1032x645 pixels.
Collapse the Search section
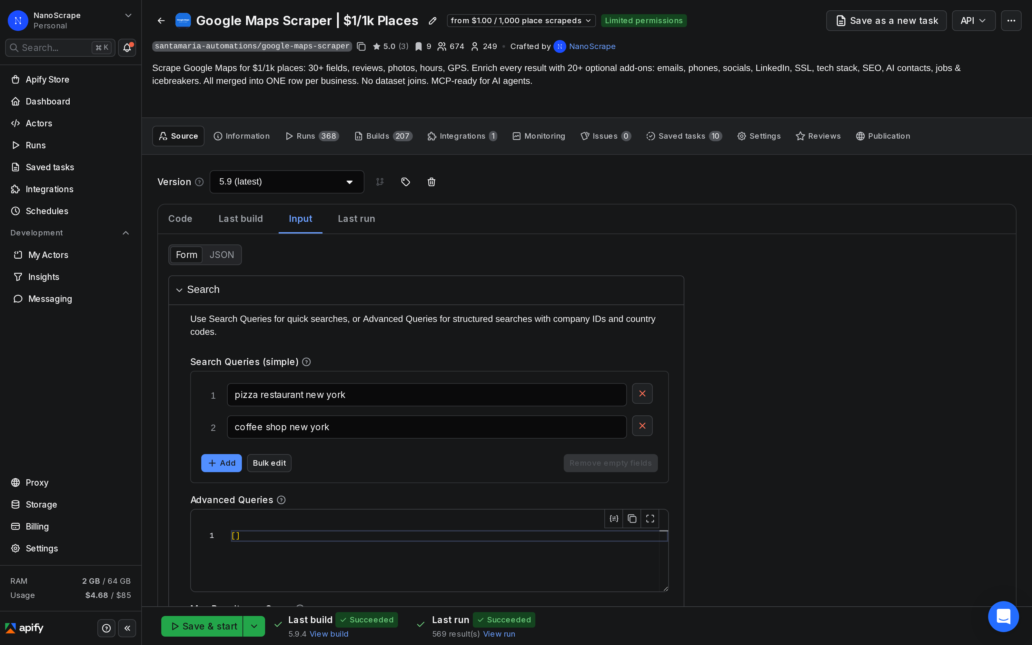pos(179,290)
